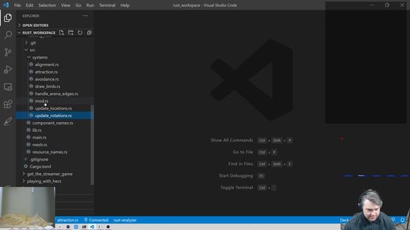
Task: Collapse all folders in Explorer
Action: pos(89,33)
